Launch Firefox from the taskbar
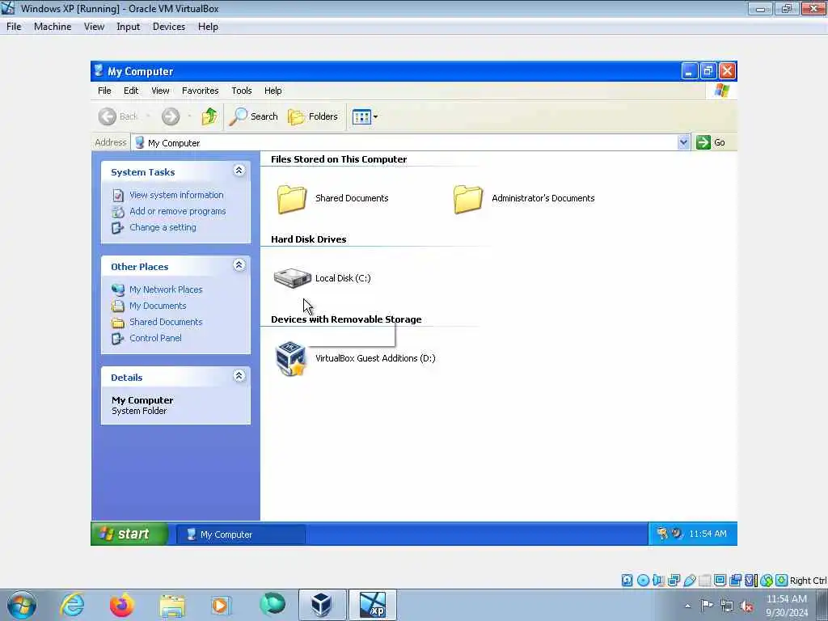This screenshot has height=621, width=828. pos(121,605)
